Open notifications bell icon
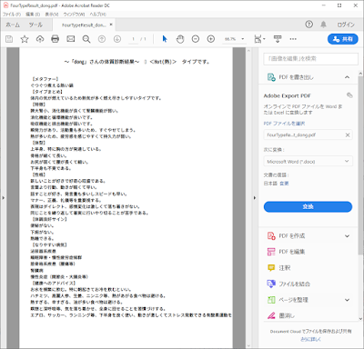The image size is (364, 349). click(x=324, y=25)
